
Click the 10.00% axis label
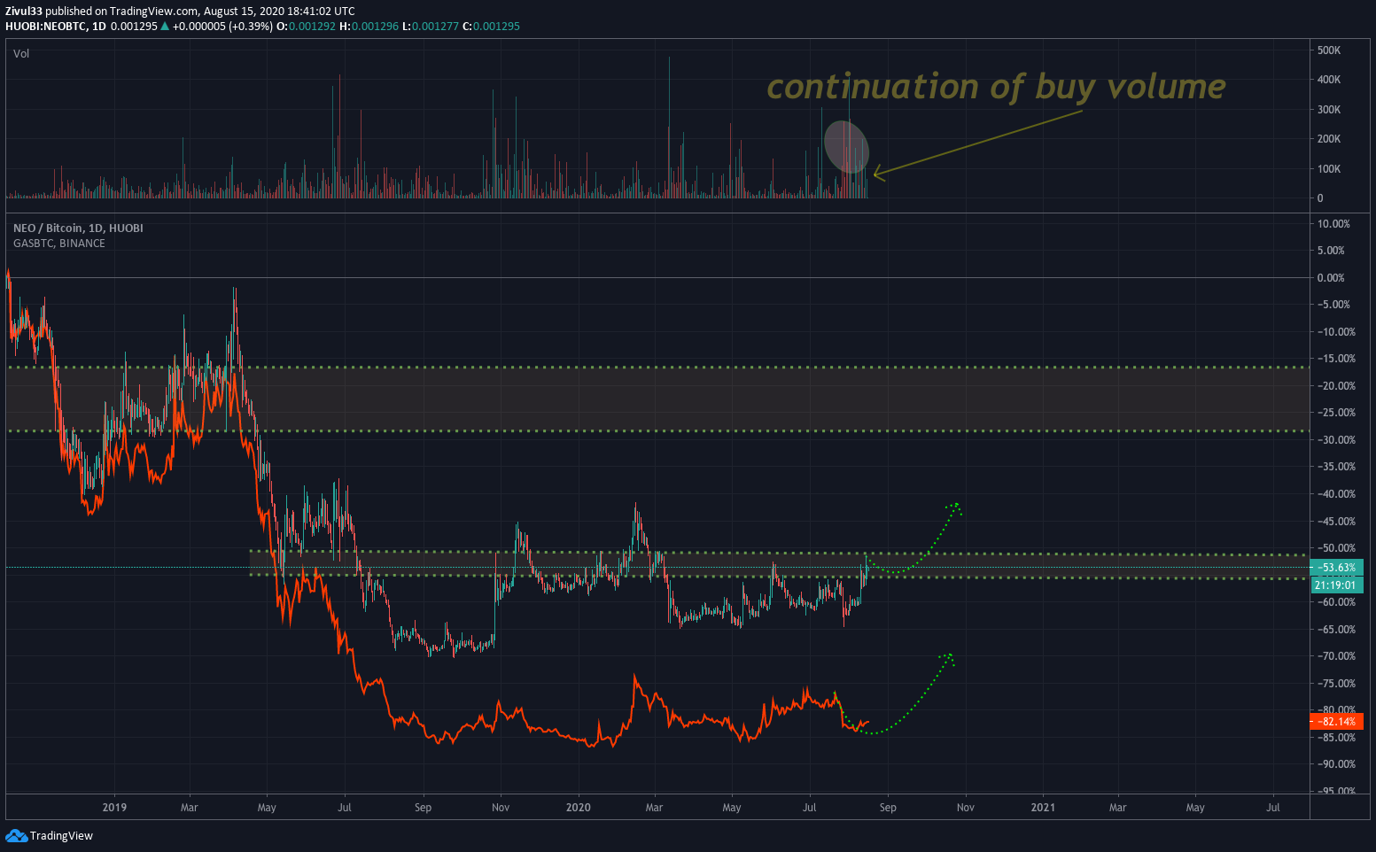(x=1333, y=224)
